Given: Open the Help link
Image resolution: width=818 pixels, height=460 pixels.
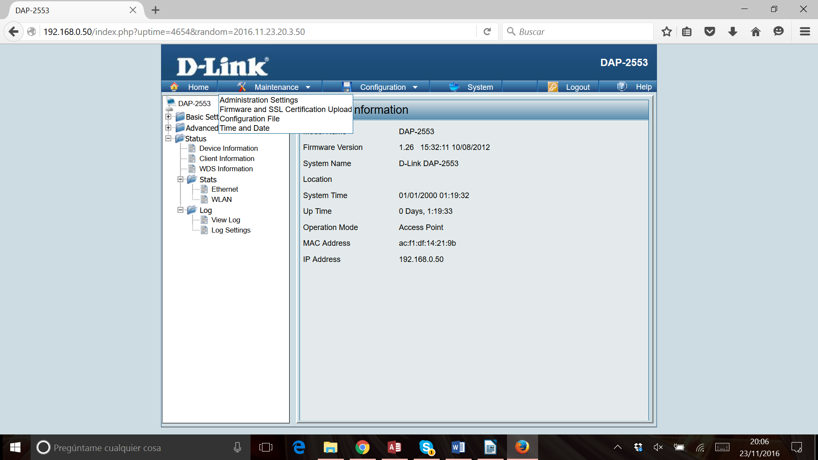Looking at the screenshot, I should [x=644, y=87].
